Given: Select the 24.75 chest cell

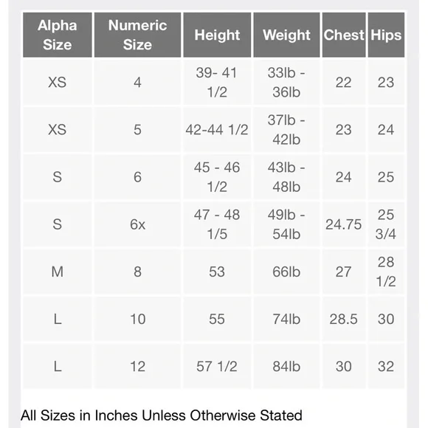Looking at the screenshot, I should (344, 224).
